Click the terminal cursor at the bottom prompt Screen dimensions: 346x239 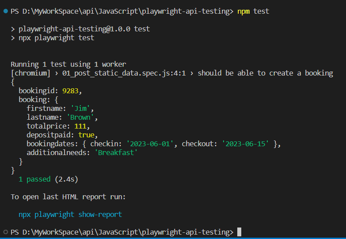click(239, 232)
